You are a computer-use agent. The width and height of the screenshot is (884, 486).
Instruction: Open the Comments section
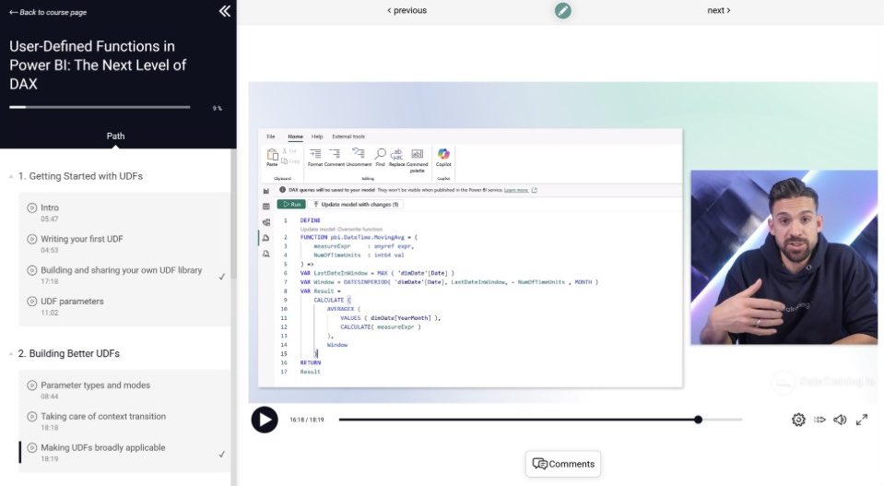click(x=563, y=464)
